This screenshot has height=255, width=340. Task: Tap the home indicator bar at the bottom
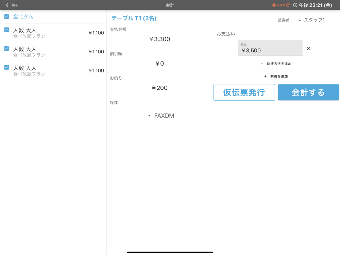pyautogui.click(x=170, y=252)
